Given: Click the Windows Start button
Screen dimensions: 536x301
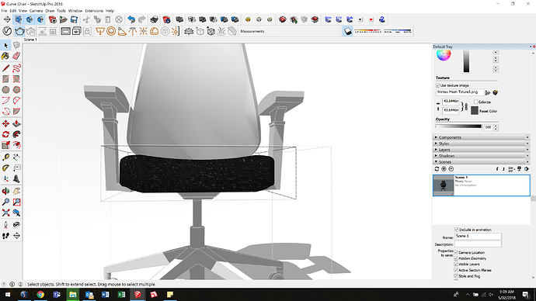Looking at the screenshot, I should click(x=8, y=294).
